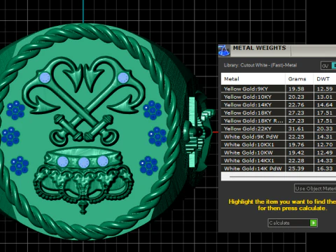The height and width of the screenshot is (252, 336).
Task: Click the 14.31 DWT value
Action: [325, 136]
